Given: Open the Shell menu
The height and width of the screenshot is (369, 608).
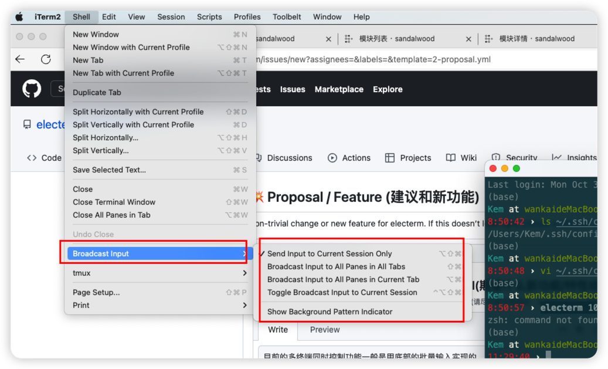Looking at the screenshot, I should coord(81,16).
